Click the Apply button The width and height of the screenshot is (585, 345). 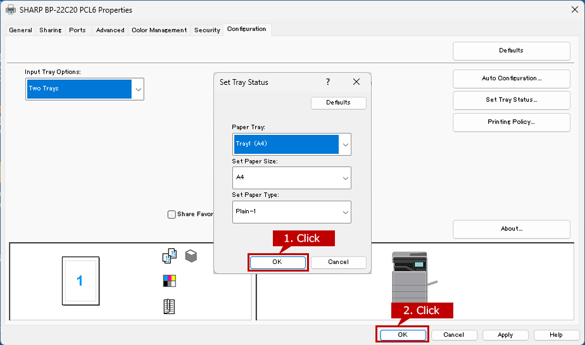click(x=505, y=335)
